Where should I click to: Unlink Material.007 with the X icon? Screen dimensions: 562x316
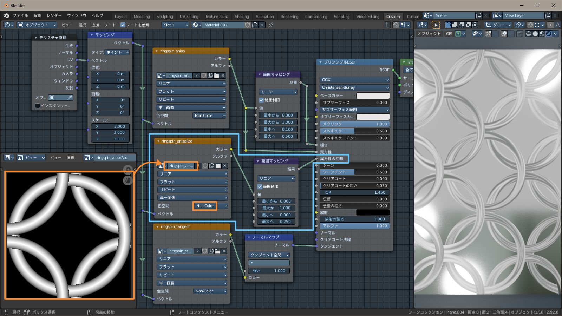pos(262,25)
